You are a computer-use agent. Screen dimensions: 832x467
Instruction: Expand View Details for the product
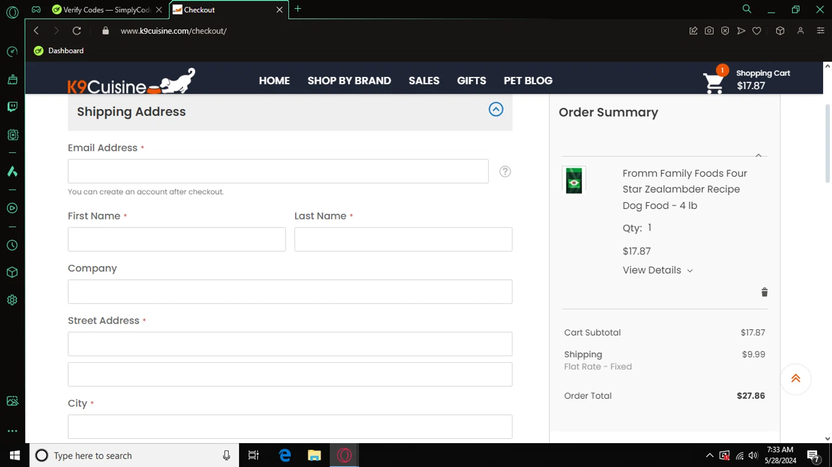658,270
